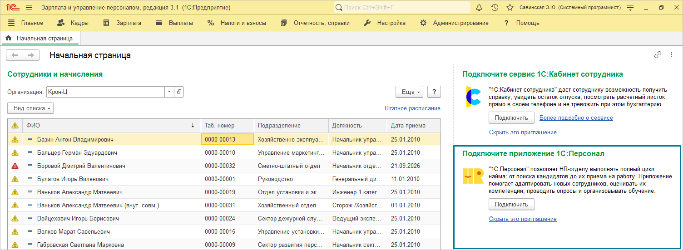Click the question mark help button
683x250 pixels.
[434, 92]
